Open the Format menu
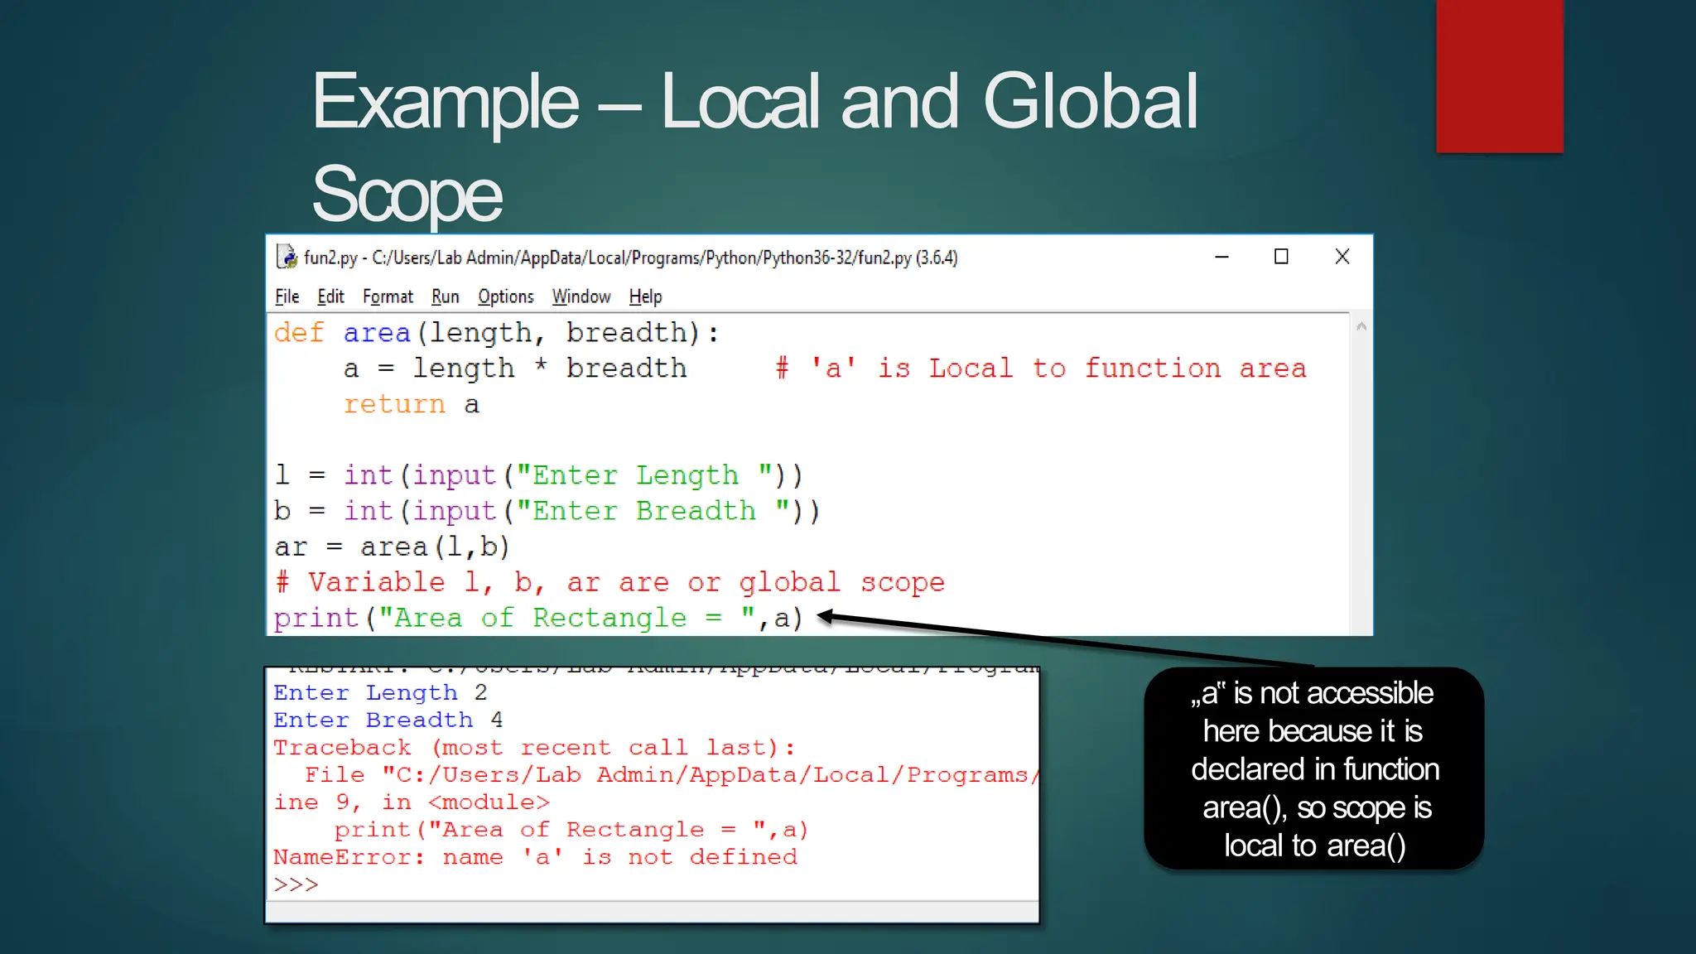Viewport: 1696px width, 954px height. coord(388,296)
